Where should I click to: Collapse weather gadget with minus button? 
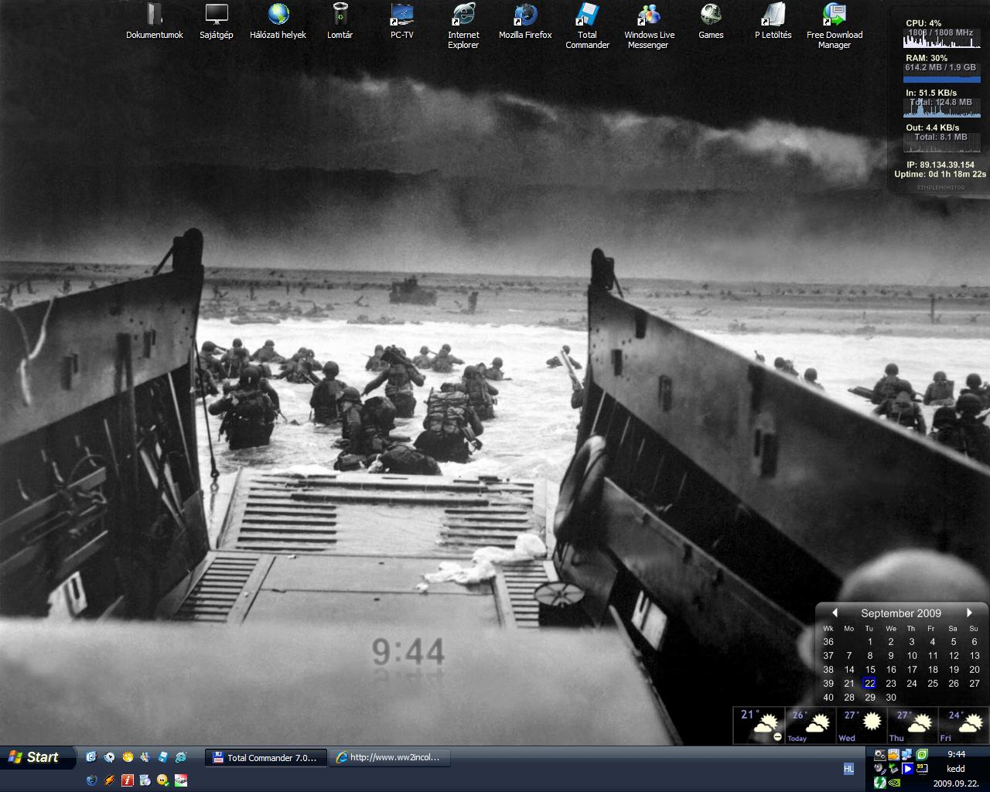click(777, 736)
